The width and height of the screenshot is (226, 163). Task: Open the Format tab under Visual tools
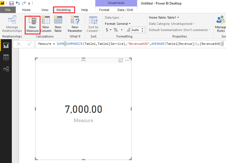(x=104, y=10)
